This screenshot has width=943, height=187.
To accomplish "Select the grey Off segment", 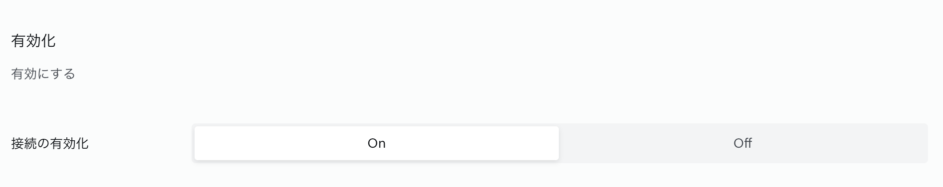I will (742, 143).
